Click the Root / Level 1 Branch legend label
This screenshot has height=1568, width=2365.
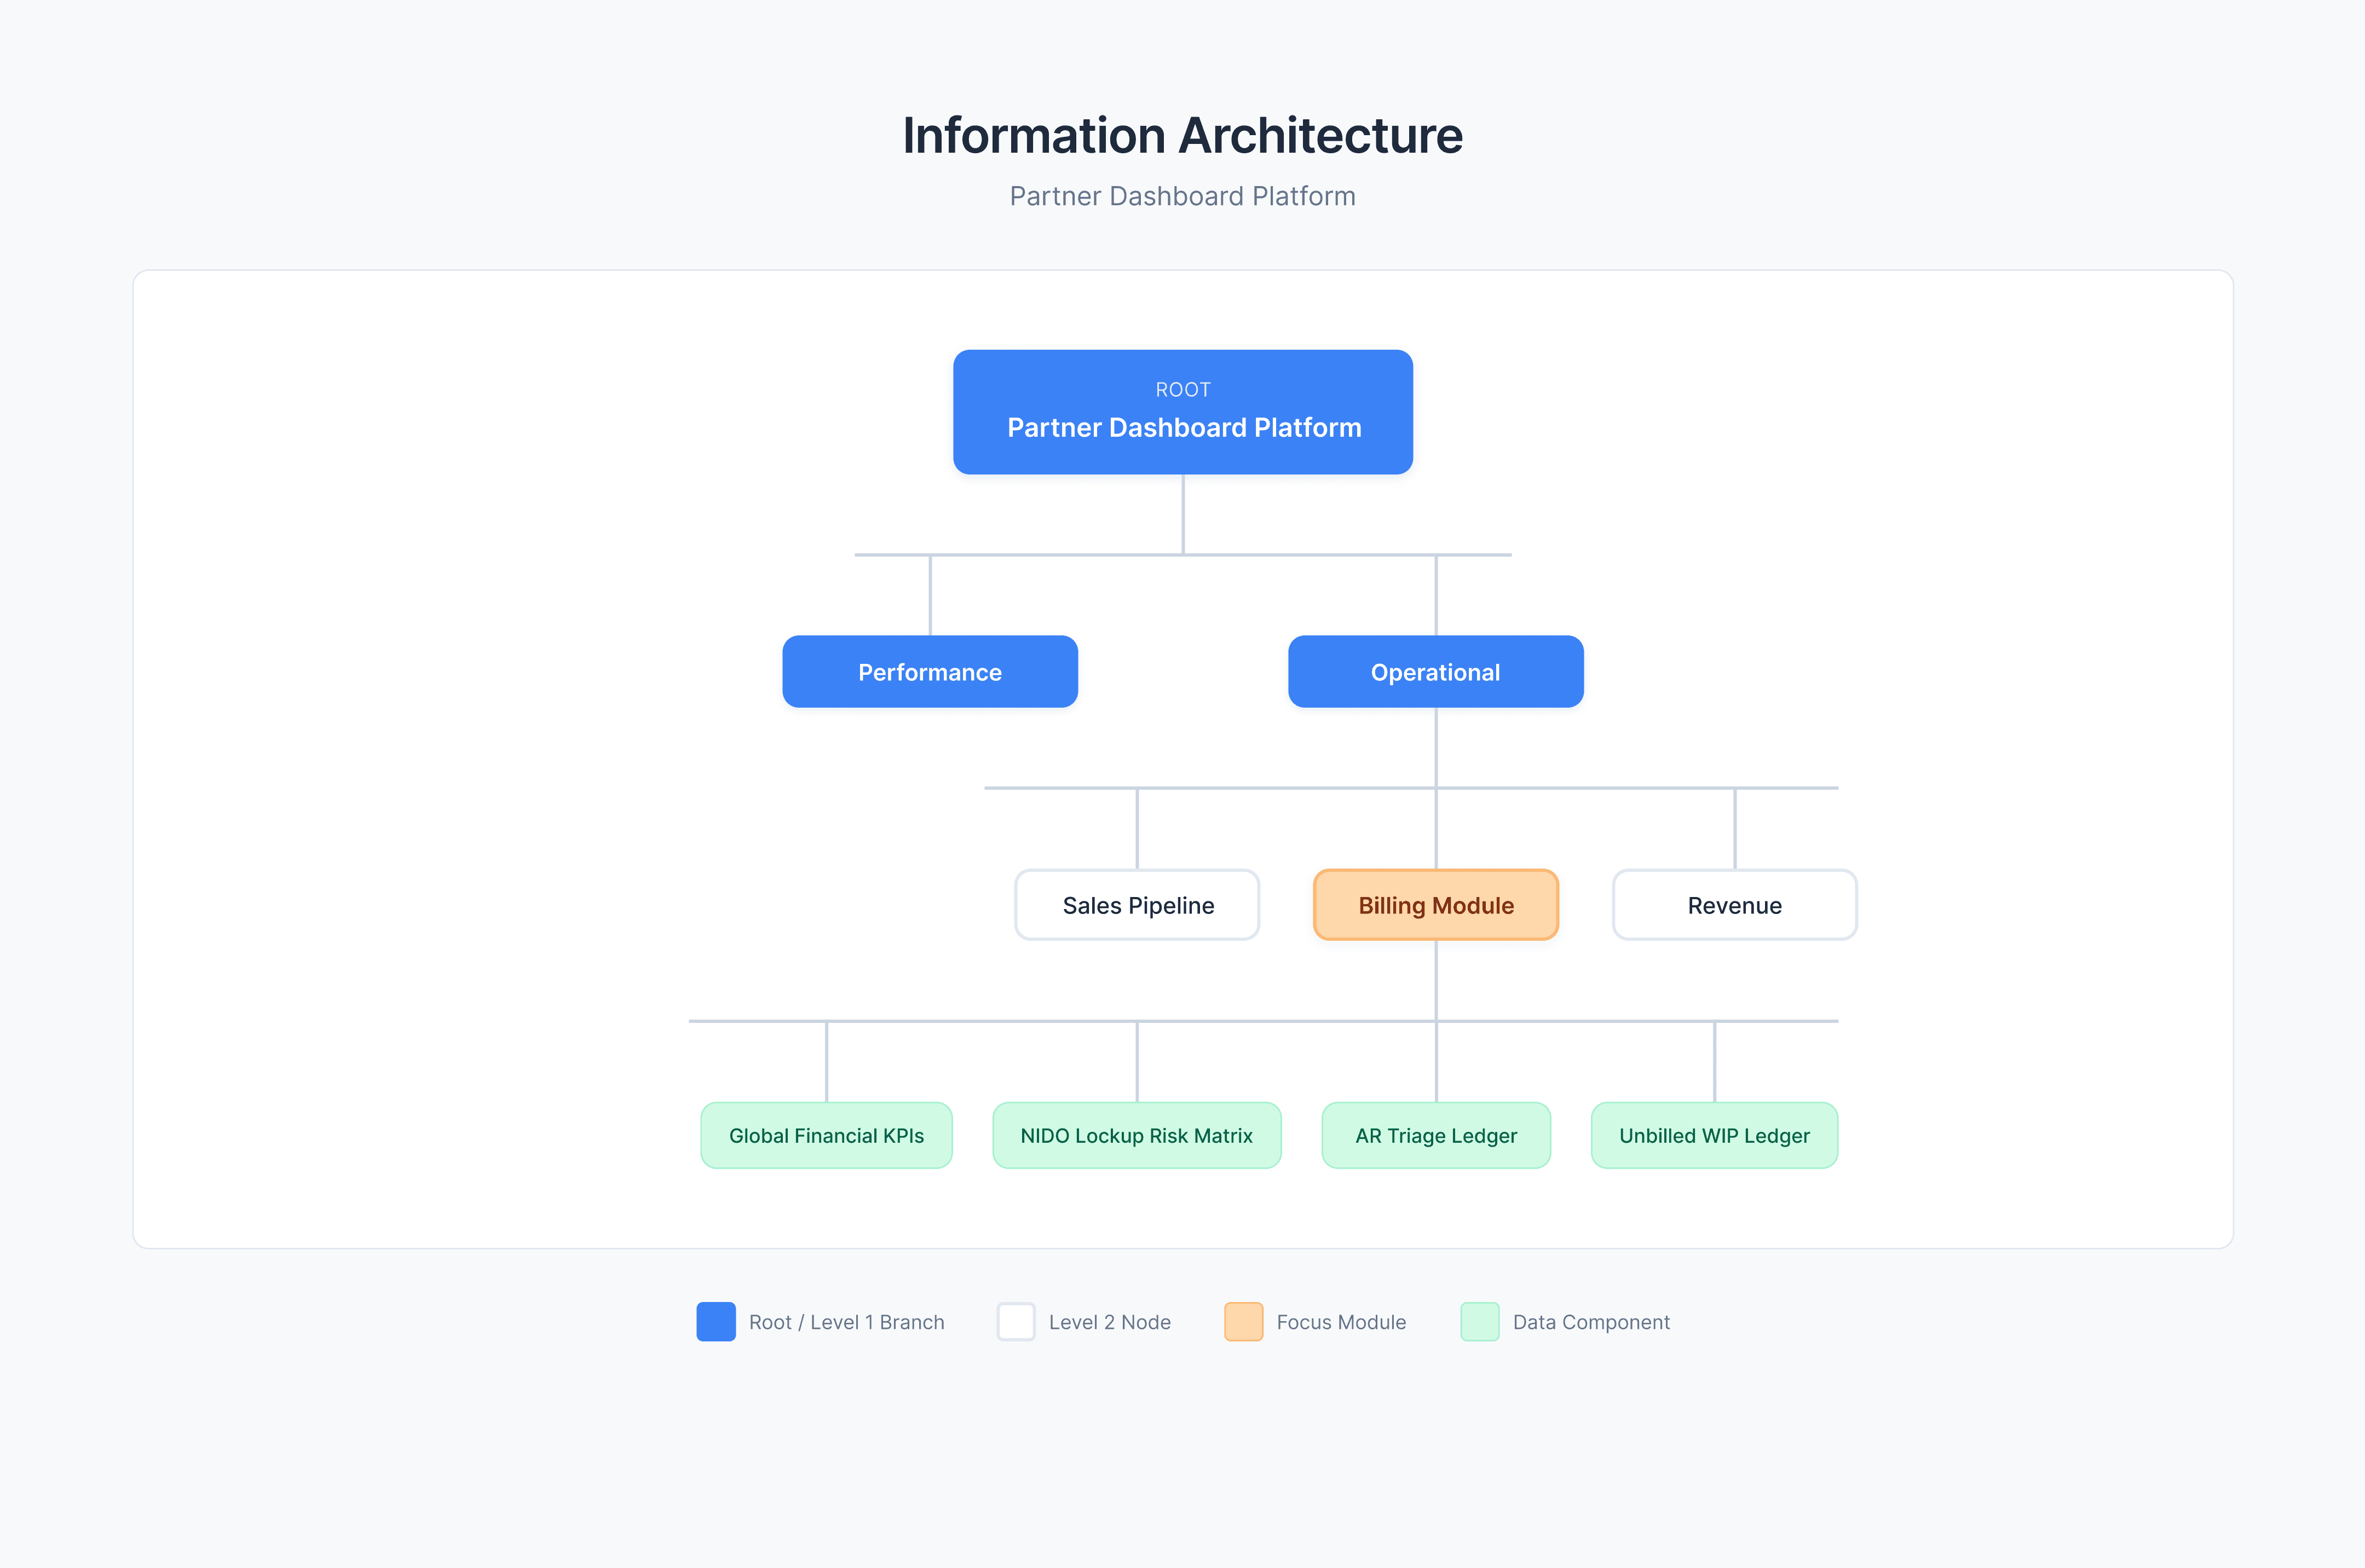pos(846,1322)
